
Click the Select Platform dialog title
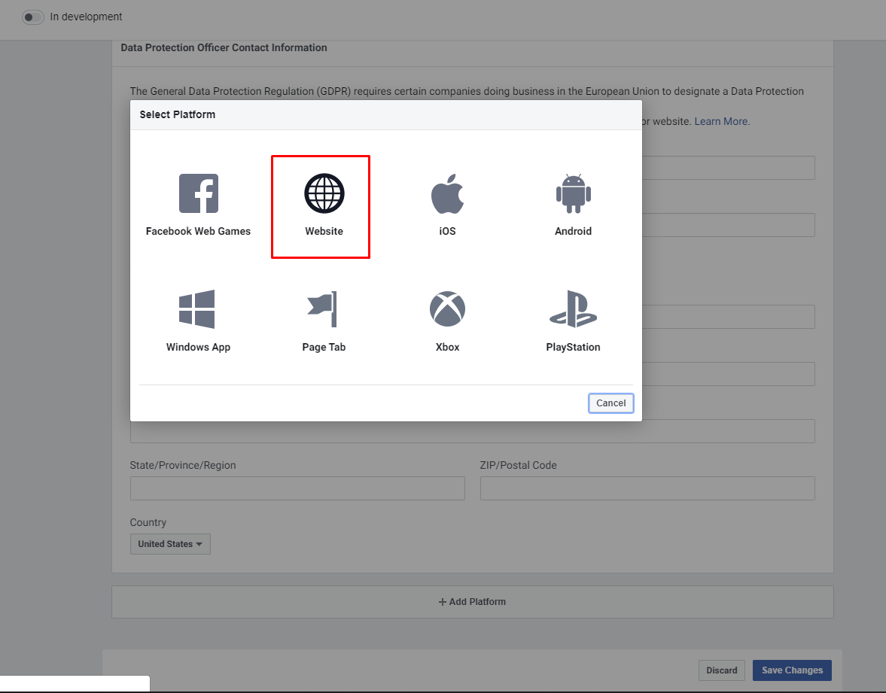tap(178, 114)
